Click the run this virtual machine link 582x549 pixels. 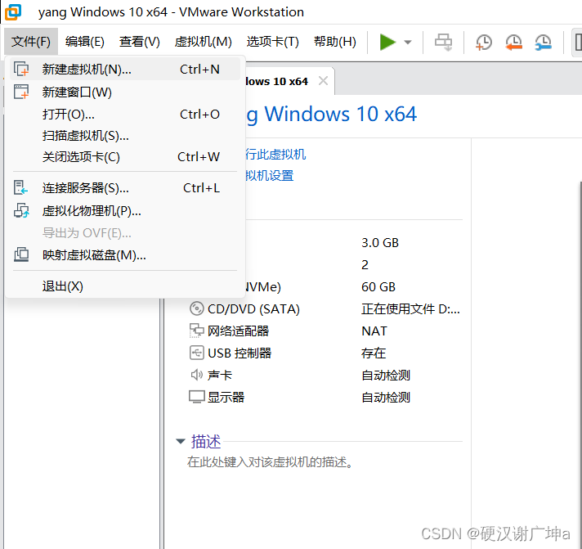point(275,154)
